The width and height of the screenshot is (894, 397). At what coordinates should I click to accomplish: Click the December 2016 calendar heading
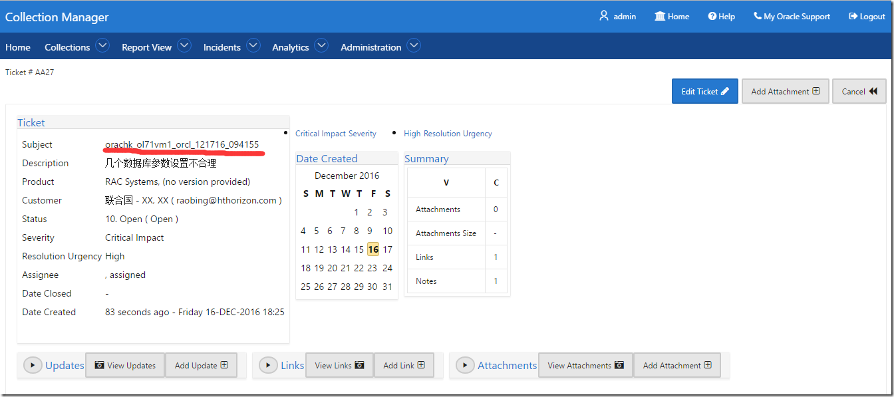coord(347,176)
